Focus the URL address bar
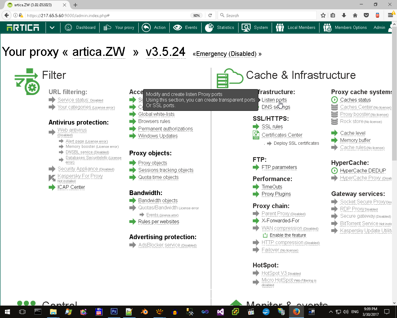The height and width of the screenshot is (318, 397). pos(108,16)
